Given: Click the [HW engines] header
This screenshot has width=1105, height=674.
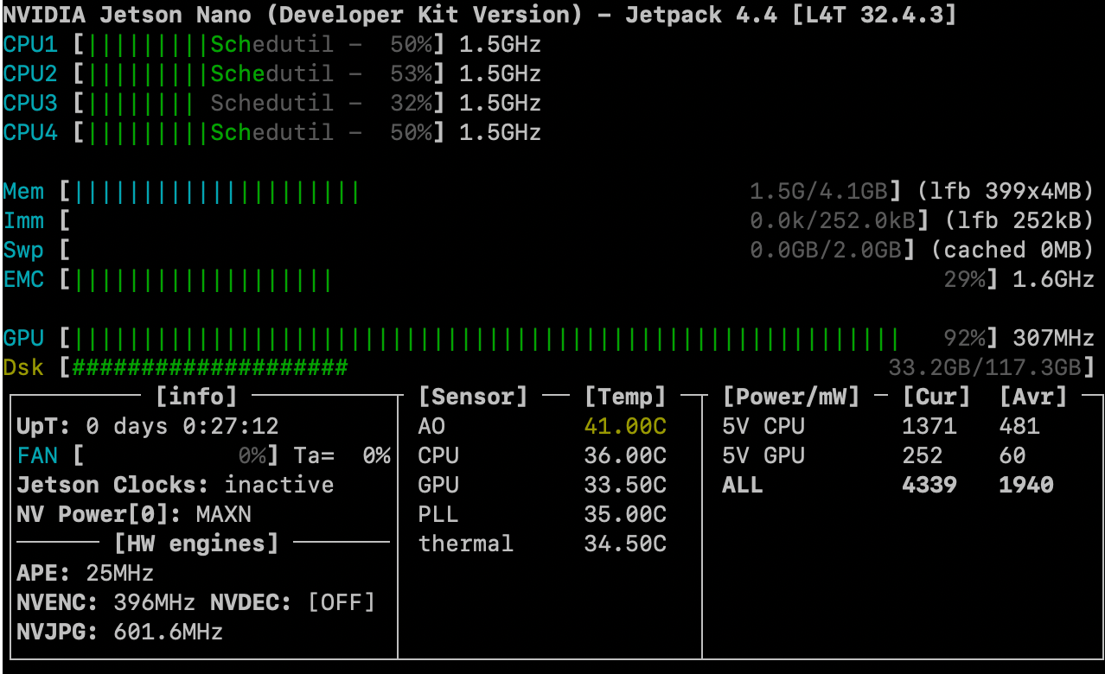Looking at the screenshot, I should [x=196, y=544].
